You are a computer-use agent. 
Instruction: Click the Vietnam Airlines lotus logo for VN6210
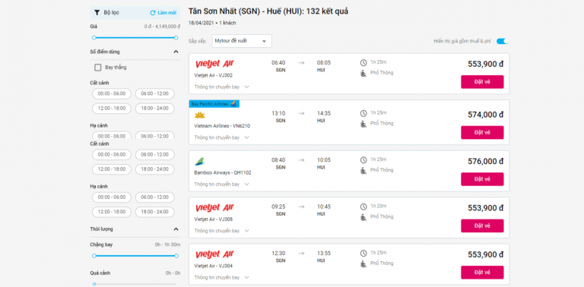coord(200,115)
